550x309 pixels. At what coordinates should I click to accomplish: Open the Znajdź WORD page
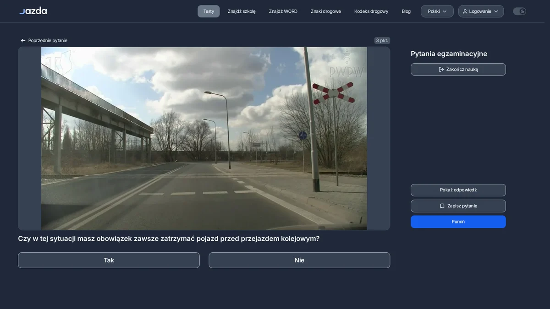pyautogui.click(x=283, y=11)
